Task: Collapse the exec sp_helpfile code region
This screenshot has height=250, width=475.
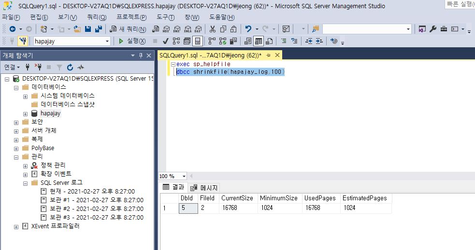Action: 173,64
